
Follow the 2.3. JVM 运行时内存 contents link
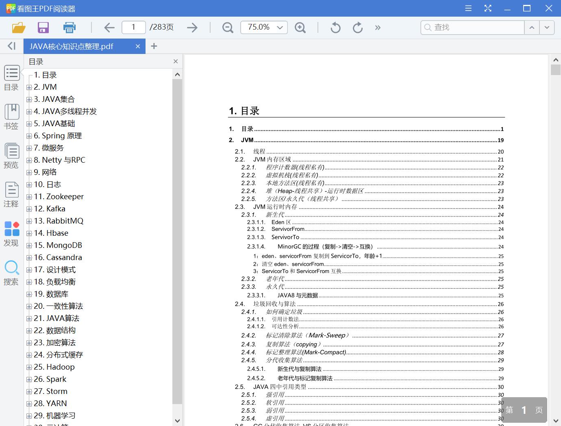pyautogui.click(x=369, y=207)
